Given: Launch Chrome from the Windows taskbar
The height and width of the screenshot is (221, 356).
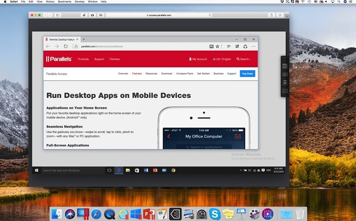Looking at the screenshot, I should 173,170.
